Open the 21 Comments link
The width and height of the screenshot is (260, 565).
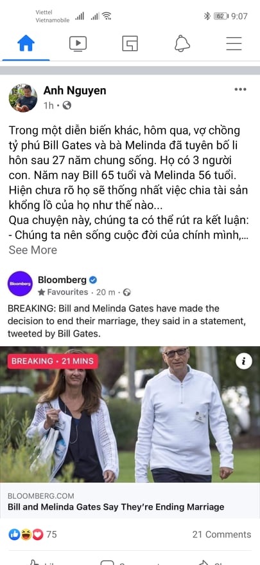point(221,534)
